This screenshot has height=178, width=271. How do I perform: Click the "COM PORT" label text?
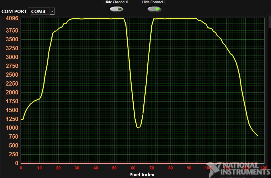pyautogui.click(x=14, y=11)
